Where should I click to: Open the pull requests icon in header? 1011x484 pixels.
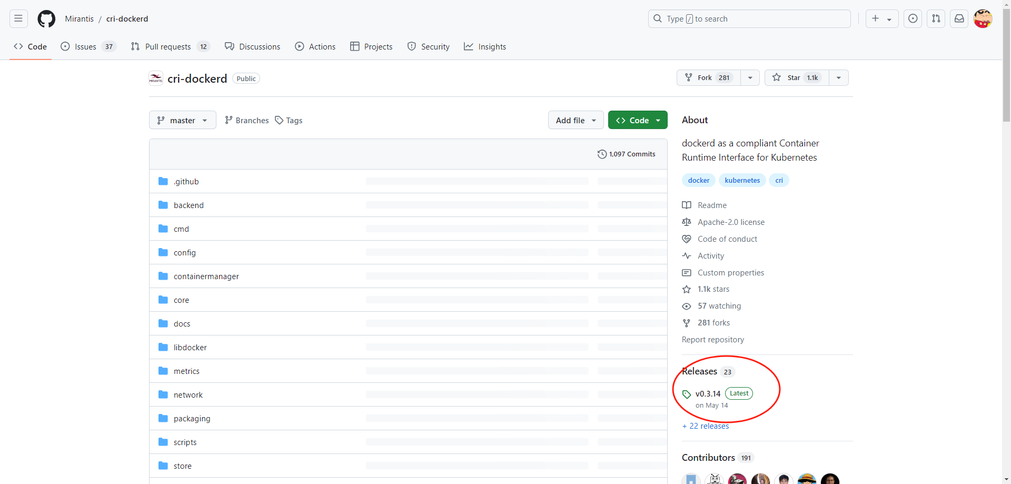(936, 19)
